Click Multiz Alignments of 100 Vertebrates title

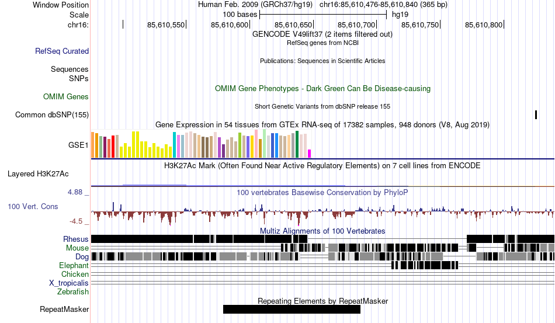(x=322, y=231)
